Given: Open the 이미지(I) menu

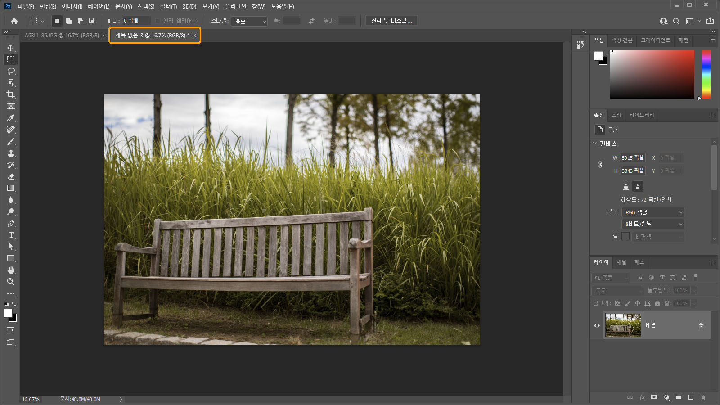Looking at the screenshot, I should click(x=72, y=6).
